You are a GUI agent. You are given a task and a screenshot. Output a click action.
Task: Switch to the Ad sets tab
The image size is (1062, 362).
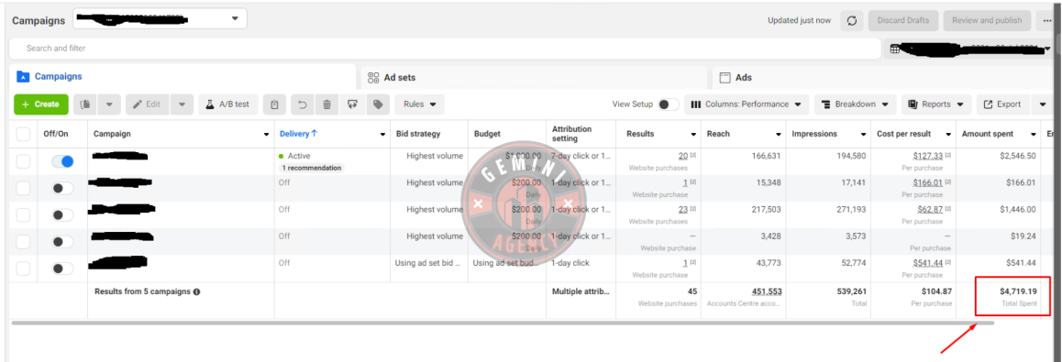pos(535,77)
